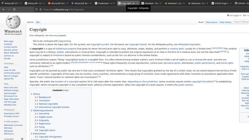
Task: Follow the duration of a copyright link
Action: [x=67, y=81]
